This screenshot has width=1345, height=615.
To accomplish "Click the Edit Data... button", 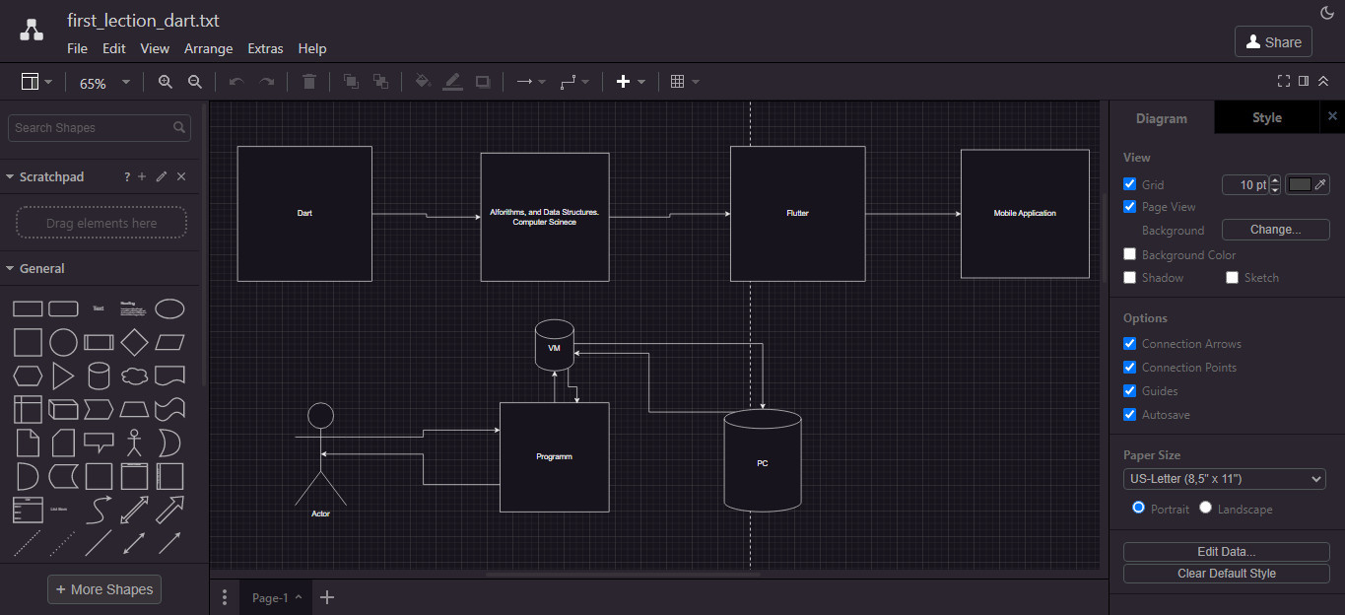I will tap(1226, 552).
